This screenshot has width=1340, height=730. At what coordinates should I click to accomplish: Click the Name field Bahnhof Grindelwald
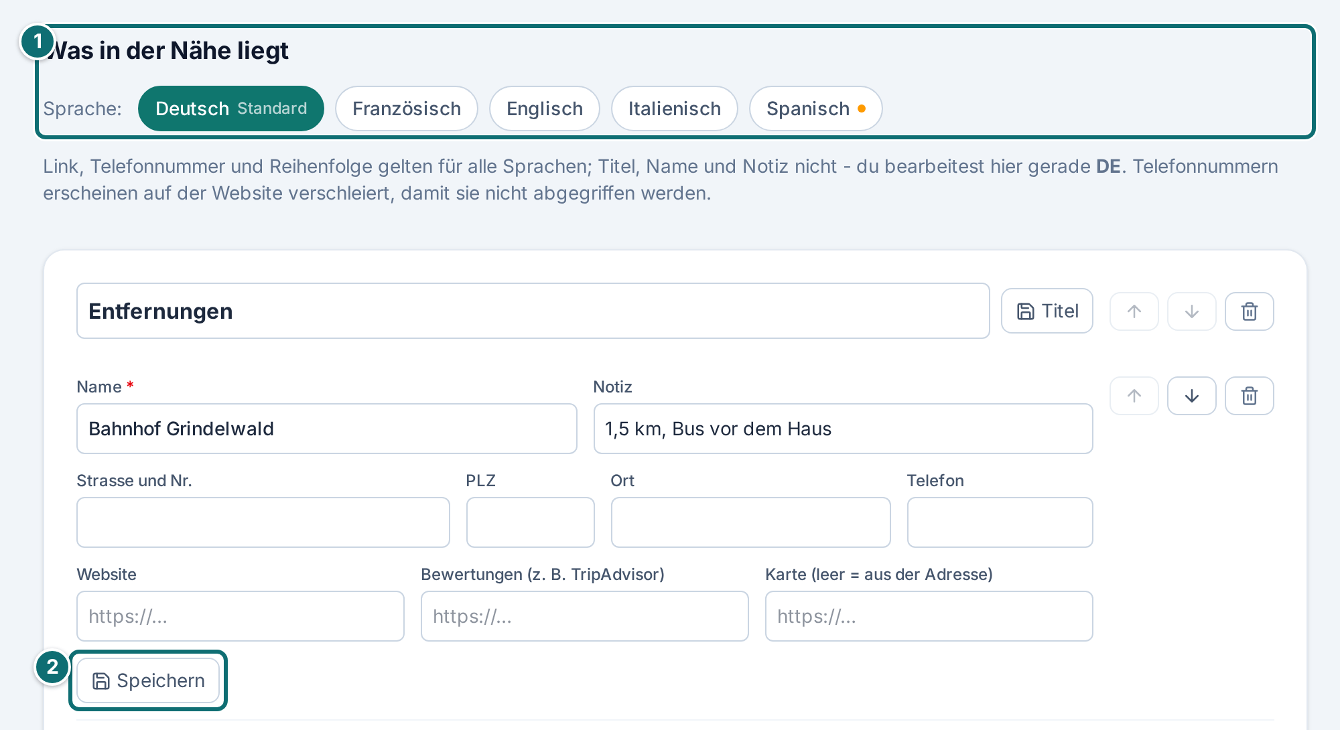[x=327, y=429]
